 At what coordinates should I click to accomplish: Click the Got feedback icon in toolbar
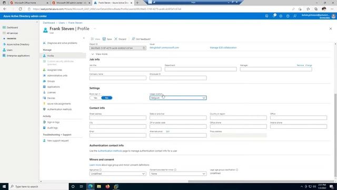[x=133, y=39]
